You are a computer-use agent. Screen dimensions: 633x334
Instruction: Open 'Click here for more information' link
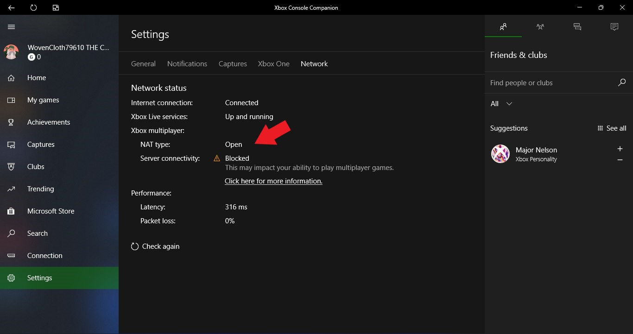click(x=273, y=181)
